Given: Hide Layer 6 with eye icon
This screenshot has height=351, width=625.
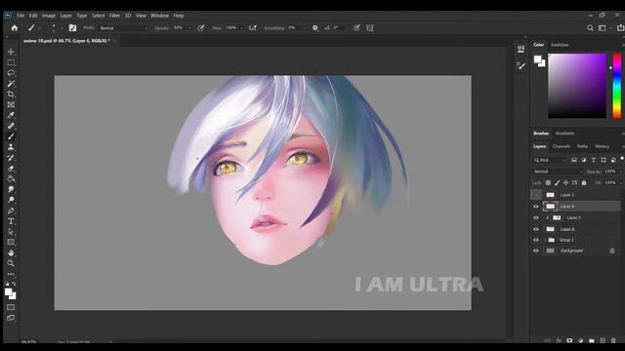Looking at the screenshot, I should 536,207.
